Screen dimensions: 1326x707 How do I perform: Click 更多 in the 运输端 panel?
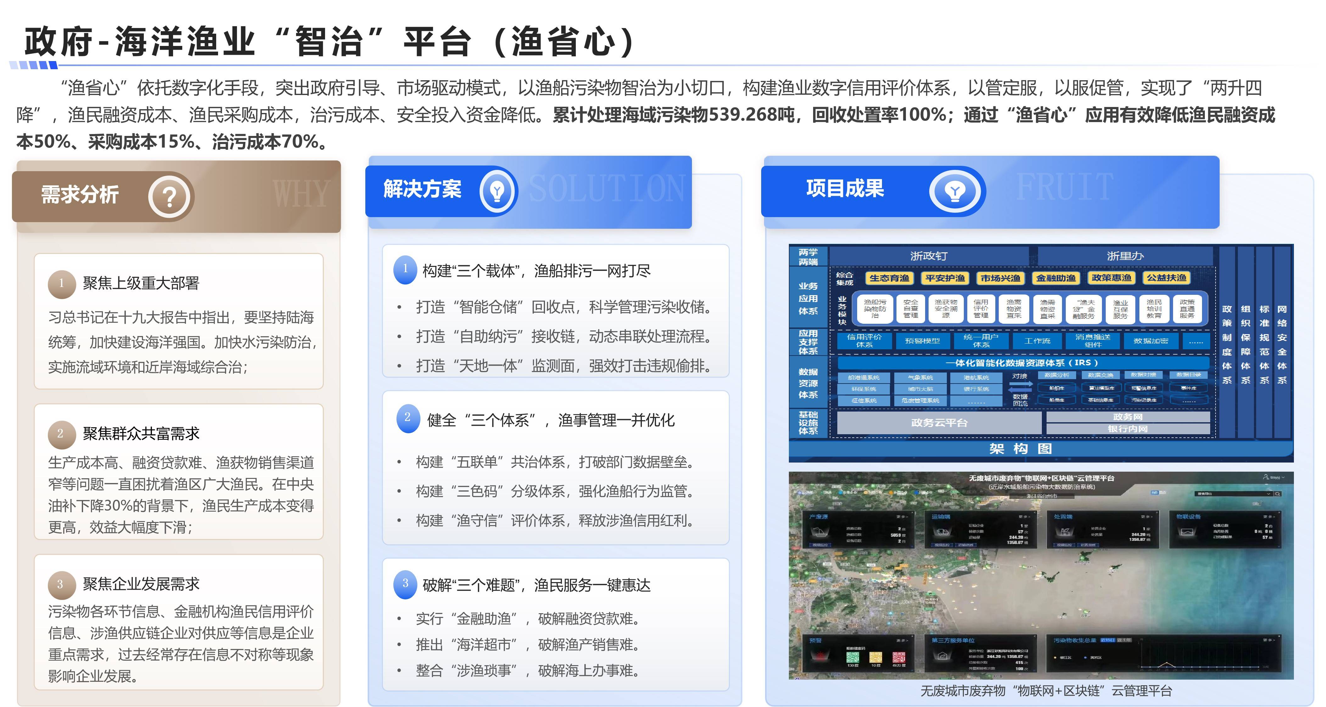tap(1024, 517)
